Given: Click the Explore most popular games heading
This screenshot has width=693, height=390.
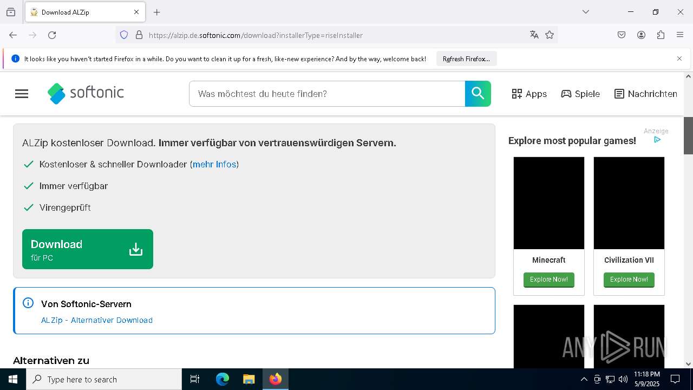Looking at the screenshot, I should point(572,141).
